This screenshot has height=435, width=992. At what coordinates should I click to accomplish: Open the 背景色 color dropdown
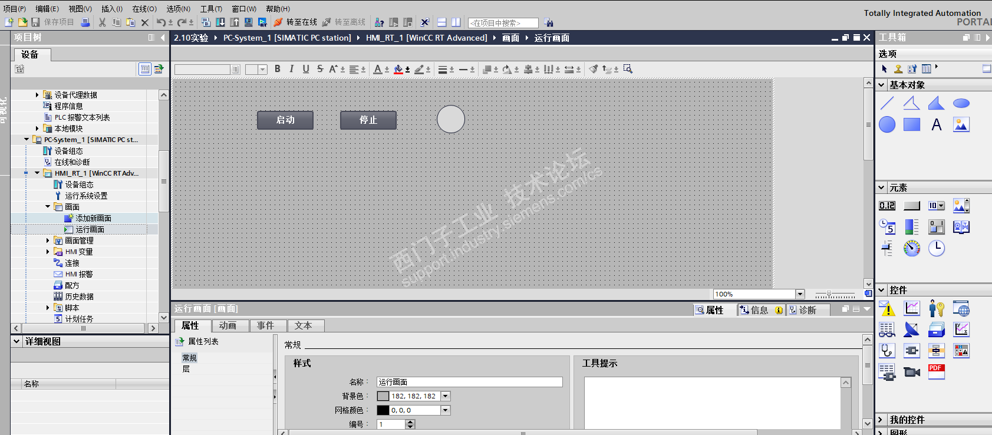click(446, 396)
